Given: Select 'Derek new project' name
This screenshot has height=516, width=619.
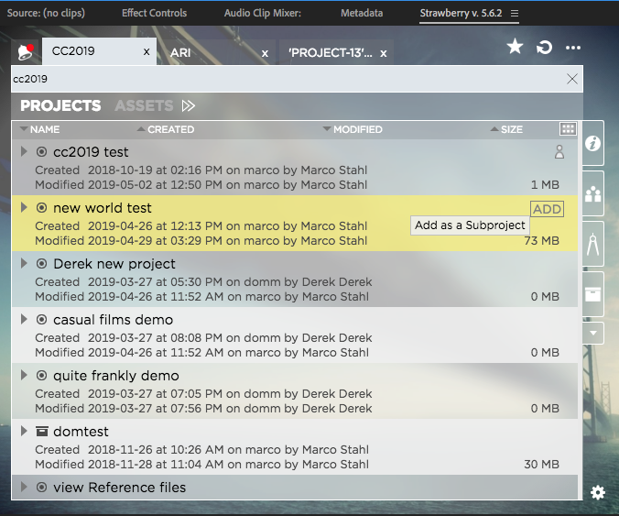Looking at the screenshot, I should [114, 264].
